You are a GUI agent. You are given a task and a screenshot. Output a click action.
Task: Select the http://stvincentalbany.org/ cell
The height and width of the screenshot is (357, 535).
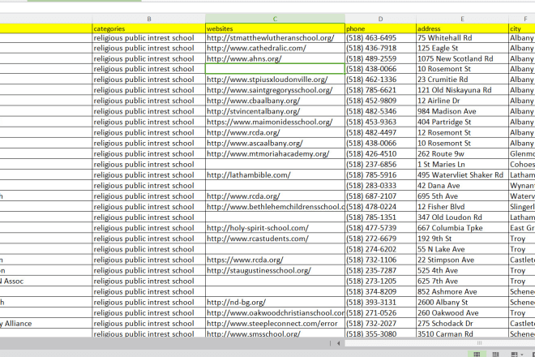[275, 111]
